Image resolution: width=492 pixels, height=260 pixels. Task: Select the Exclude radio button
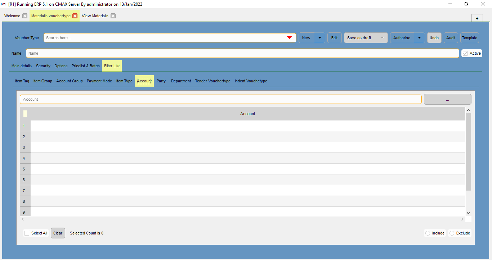[452, 233]
